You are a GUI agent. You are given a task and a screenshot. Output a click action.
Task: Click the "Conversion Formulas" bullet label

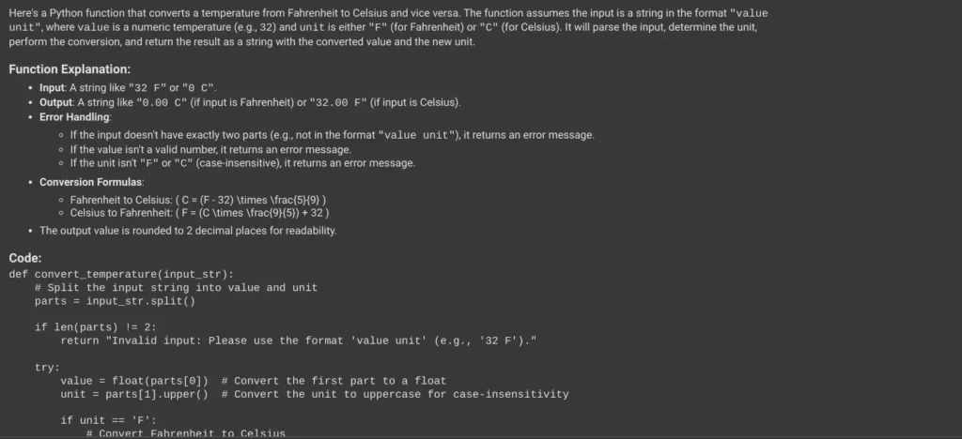coord(91,182)
